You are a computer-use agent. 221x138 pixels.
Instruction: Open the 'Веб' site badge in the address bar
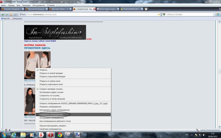tap(23, 14)
